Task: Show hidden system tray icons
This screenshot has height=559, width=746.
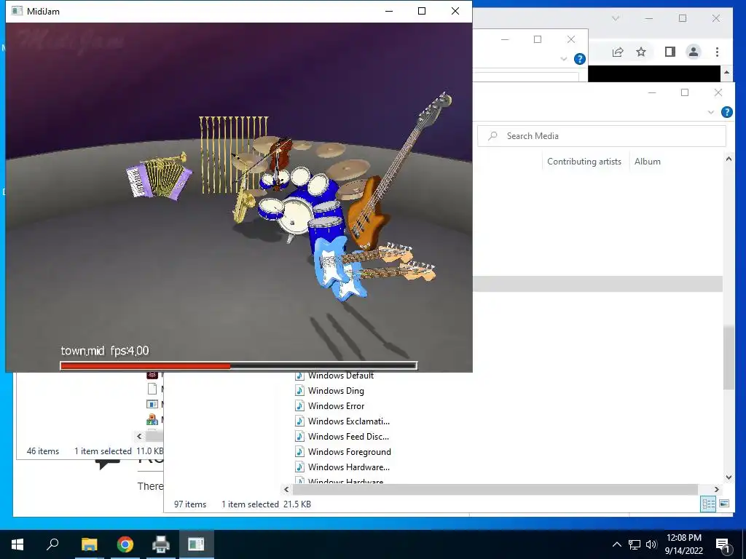Action: tap(616, 544)
